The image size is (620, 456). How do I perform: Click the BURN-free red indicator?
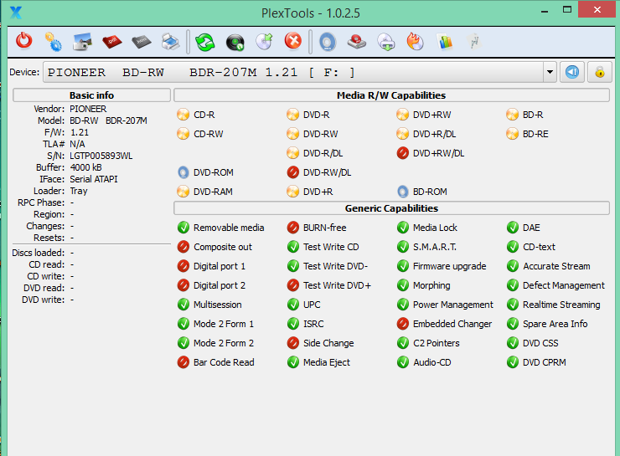[x=293, y=228]
